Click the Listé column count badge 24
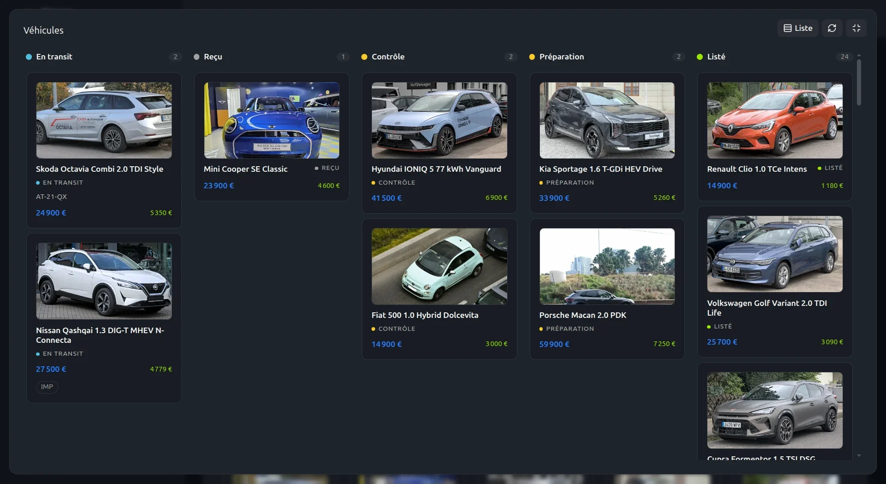The width and height of the screenshot is (886, 484). coord(845,57)
